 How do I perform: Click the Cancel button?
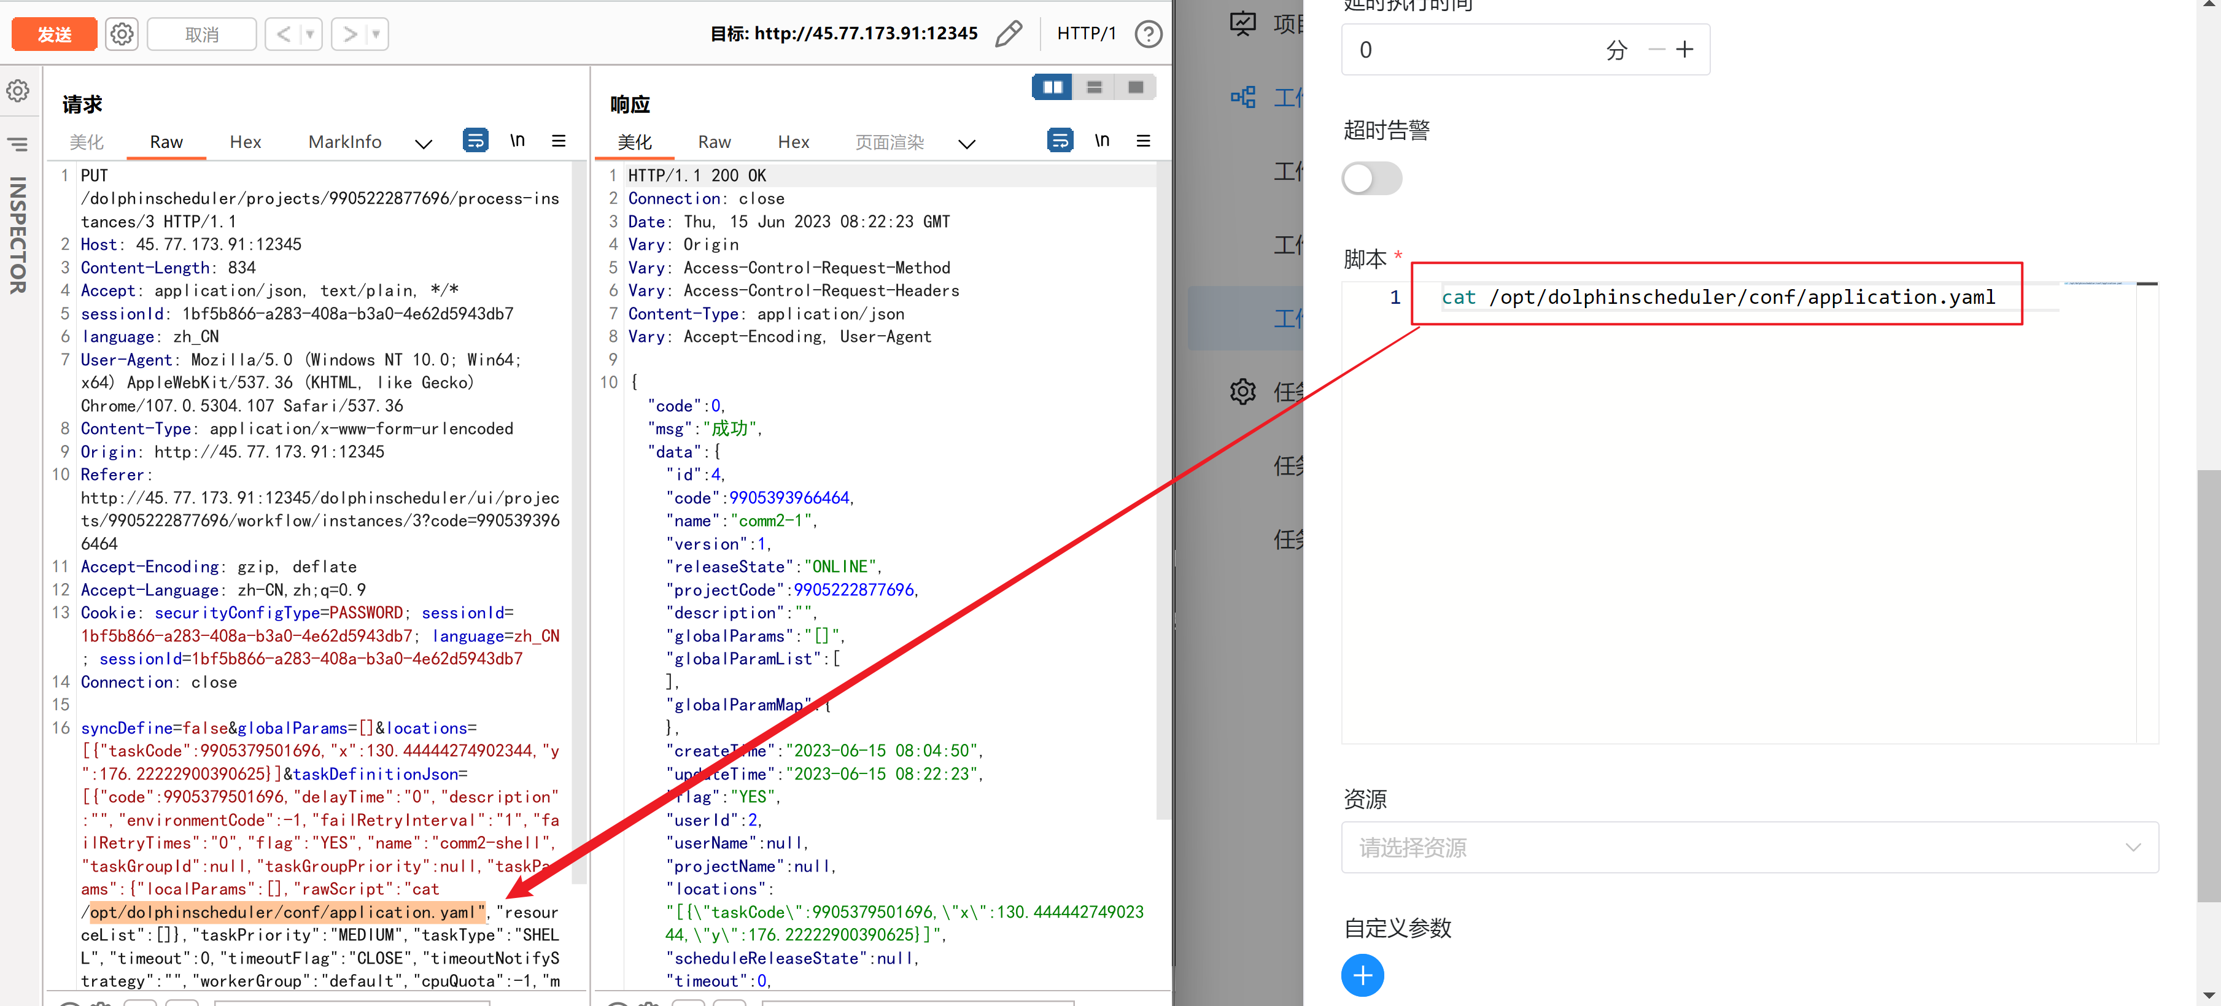pyautogui.click(x=202, y=34)
